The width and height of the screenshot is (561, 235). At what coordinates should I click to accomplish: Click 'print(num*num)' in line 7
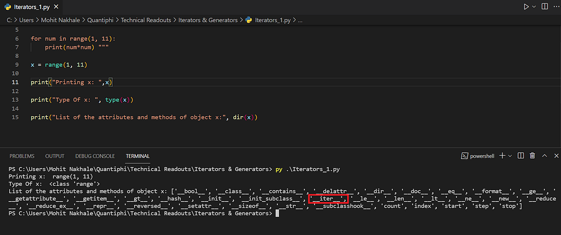point(70,47)
